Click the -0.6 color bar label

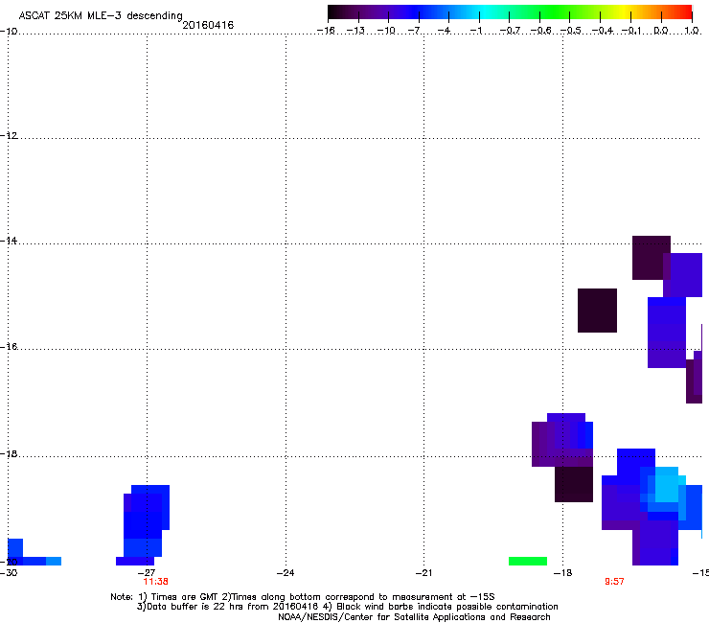pyautogui.click(x=540, y=31)
